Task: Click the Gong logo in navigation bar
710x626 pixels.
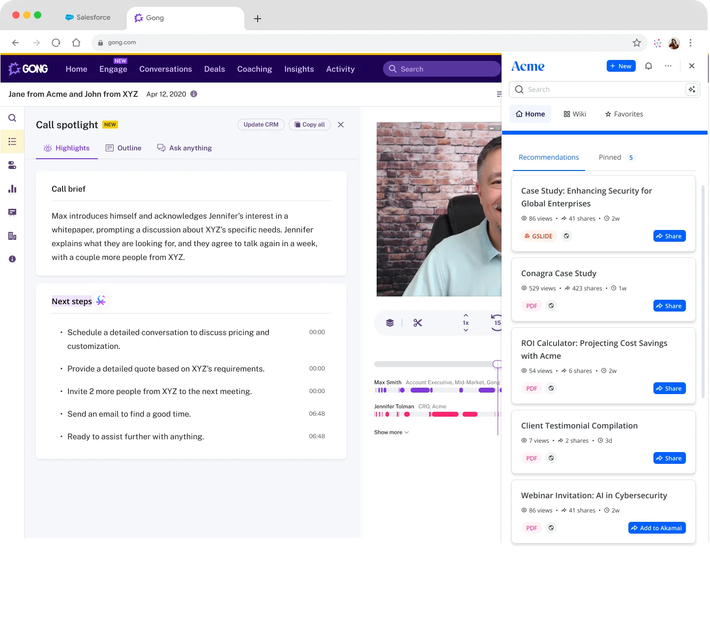Action: [28, 69]
